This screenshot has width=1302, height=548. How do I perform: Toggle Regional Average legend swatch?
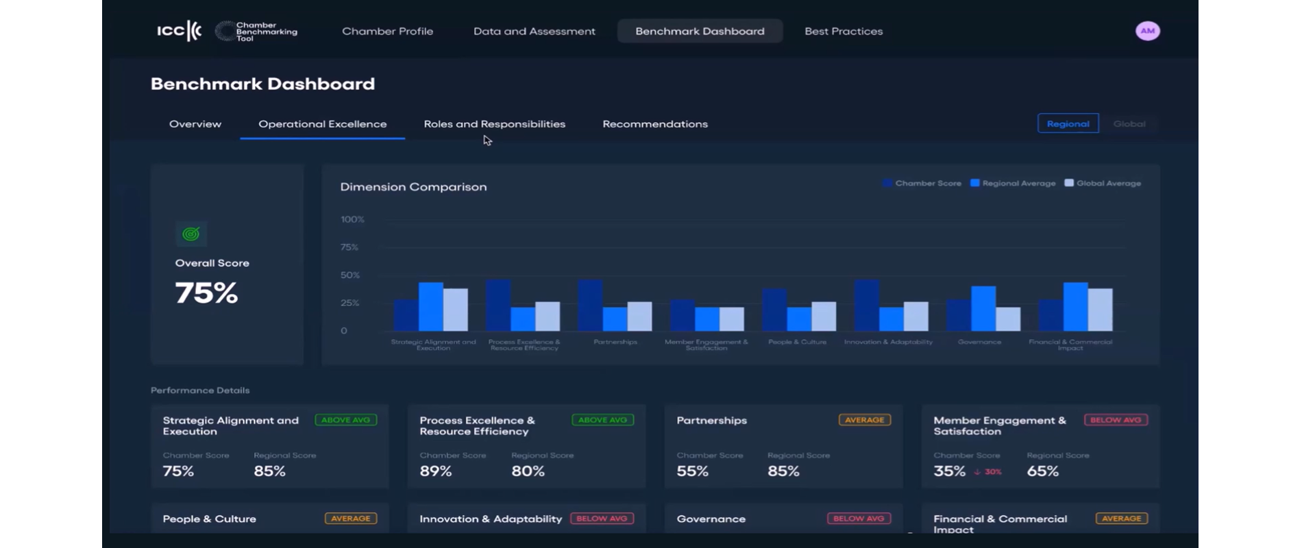click(974, 183)
